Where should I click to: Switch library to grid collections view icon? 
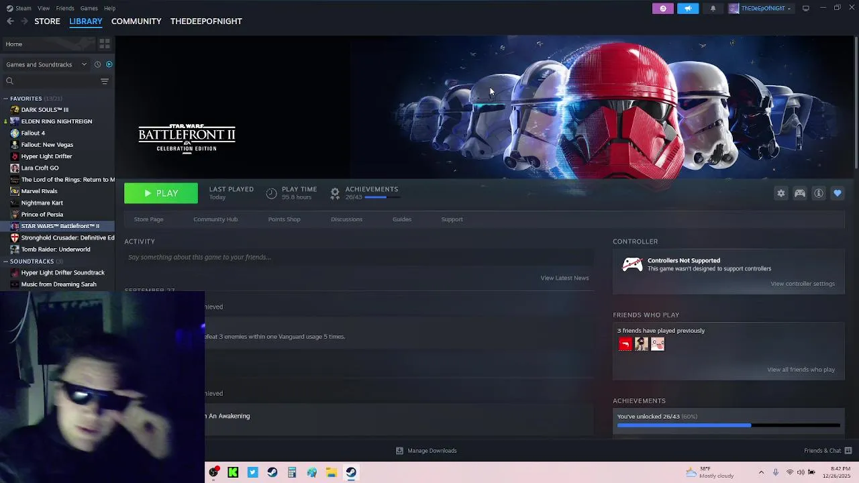point(104,44)
